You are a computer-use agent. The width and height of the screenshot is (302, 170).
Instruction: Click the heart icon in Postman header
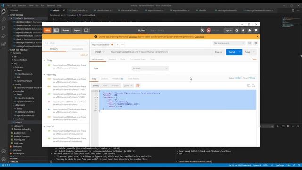coord(256,30)
